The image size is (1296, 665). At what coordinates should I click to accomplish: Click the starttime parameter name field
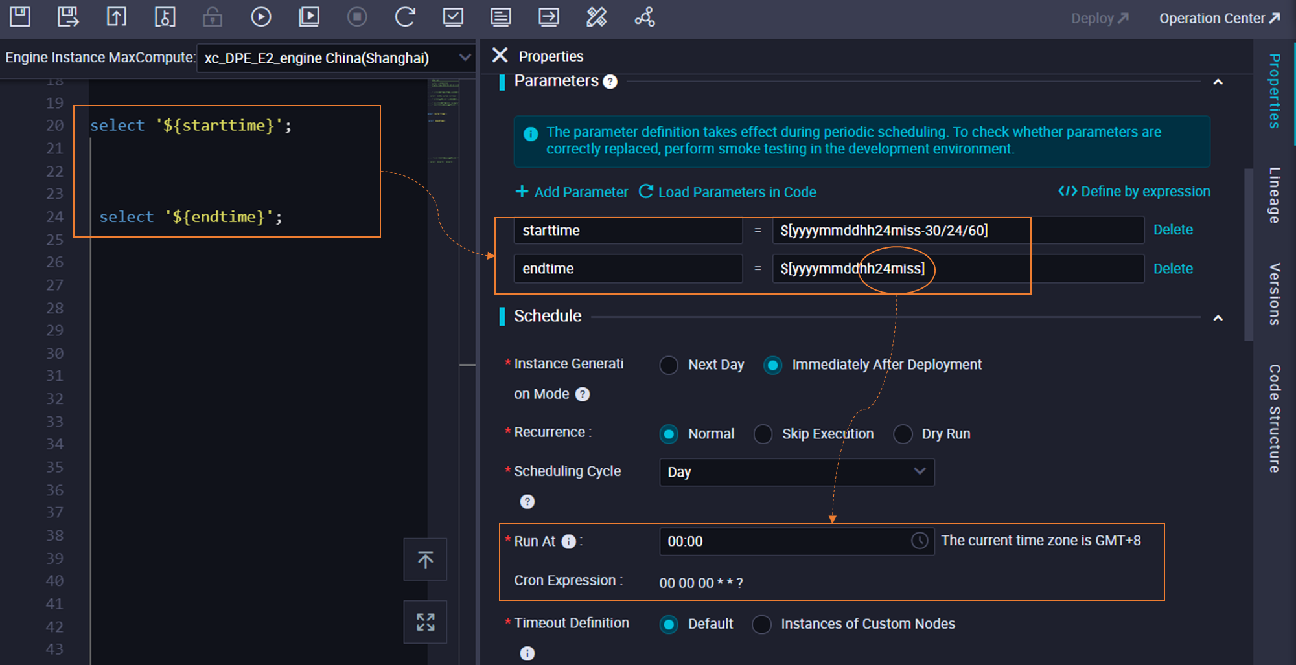(628, 231)
